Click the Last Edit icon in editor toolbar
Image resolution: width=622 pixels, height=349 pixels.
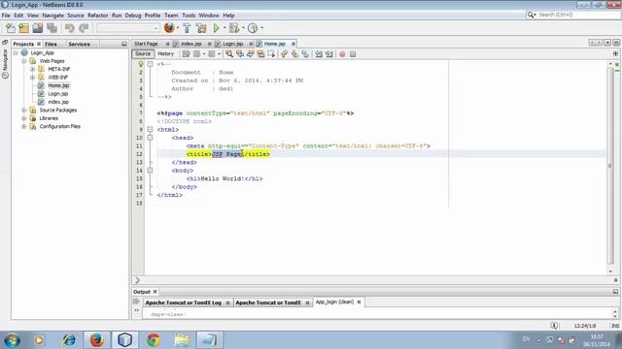coord(186,54)
